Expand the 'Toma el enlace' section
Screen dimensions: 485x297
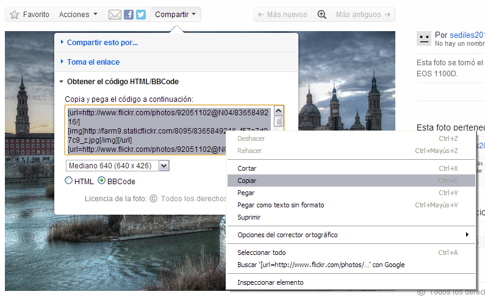(x=93, y=62)
